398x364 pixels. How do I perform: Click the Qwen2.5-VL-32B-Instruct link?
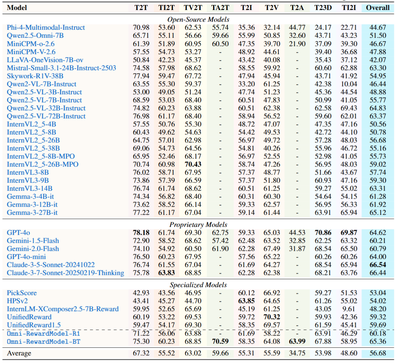(x=46, y=108)
